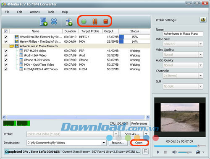
Task: Click the Henry Phillips file icon
Action: pyautogui.click(x=16, y=41)
